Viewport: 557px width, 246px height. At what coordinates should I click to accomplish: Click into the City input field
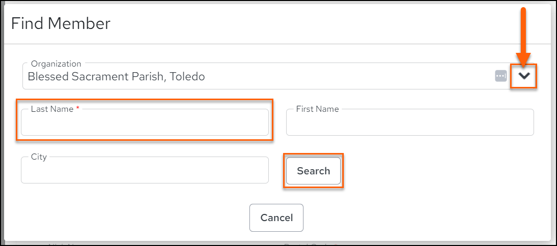pyautogui.click(x=145, y=170)
